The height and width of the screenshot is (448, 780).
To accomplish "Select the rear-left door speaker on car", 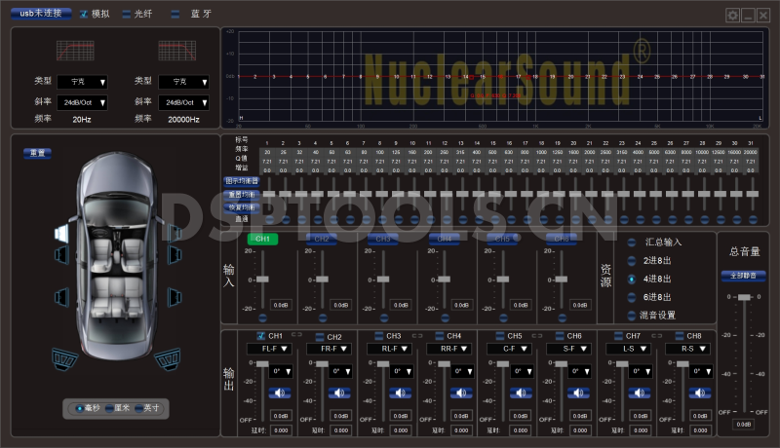I will (61, 297).
